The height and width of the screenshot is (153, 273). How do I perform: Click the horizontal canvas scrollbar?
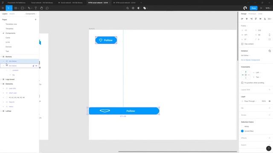coord(177,152)
